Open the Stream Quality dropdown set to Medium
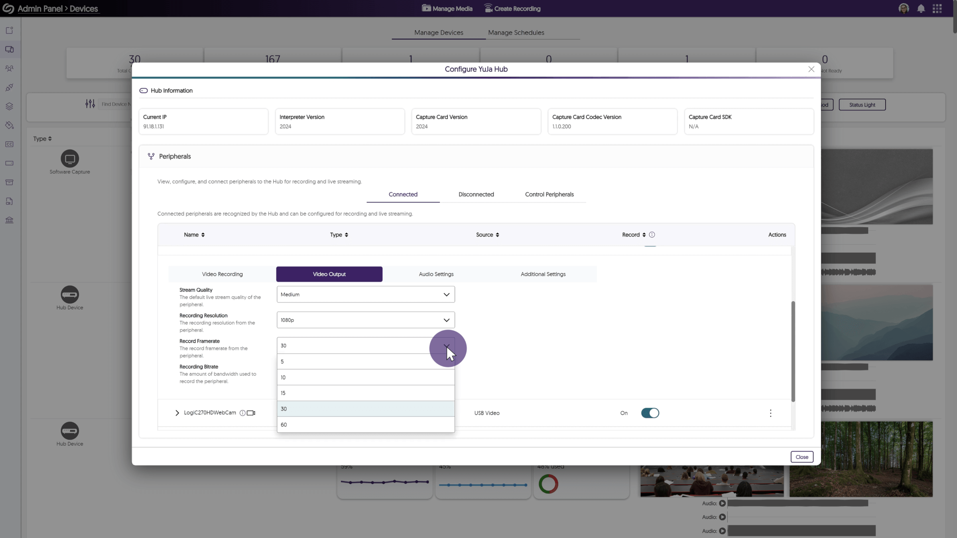 (366, 295)
